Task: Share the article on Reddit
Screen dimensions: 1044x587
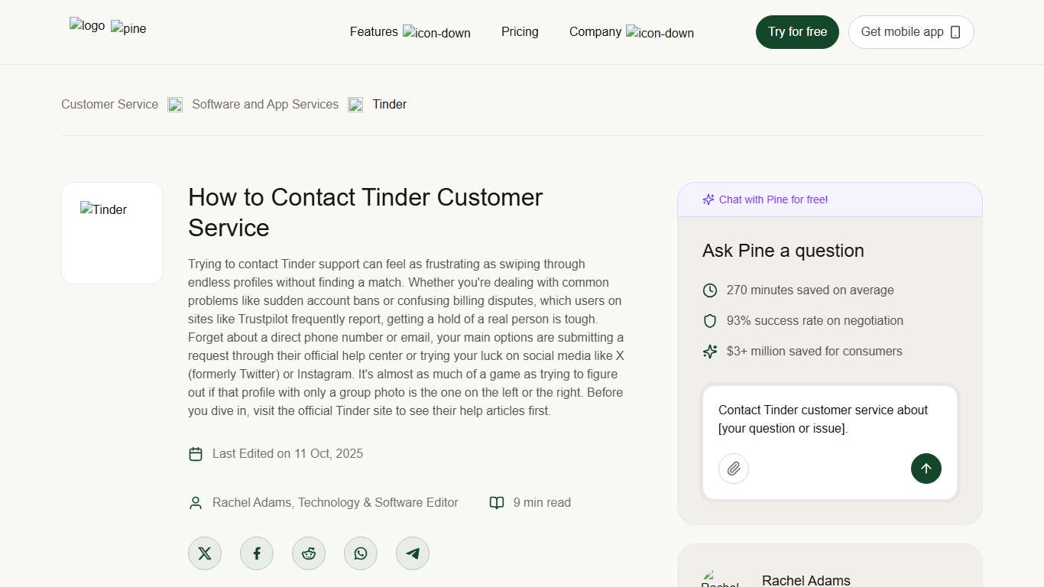Action: point(308,553)
